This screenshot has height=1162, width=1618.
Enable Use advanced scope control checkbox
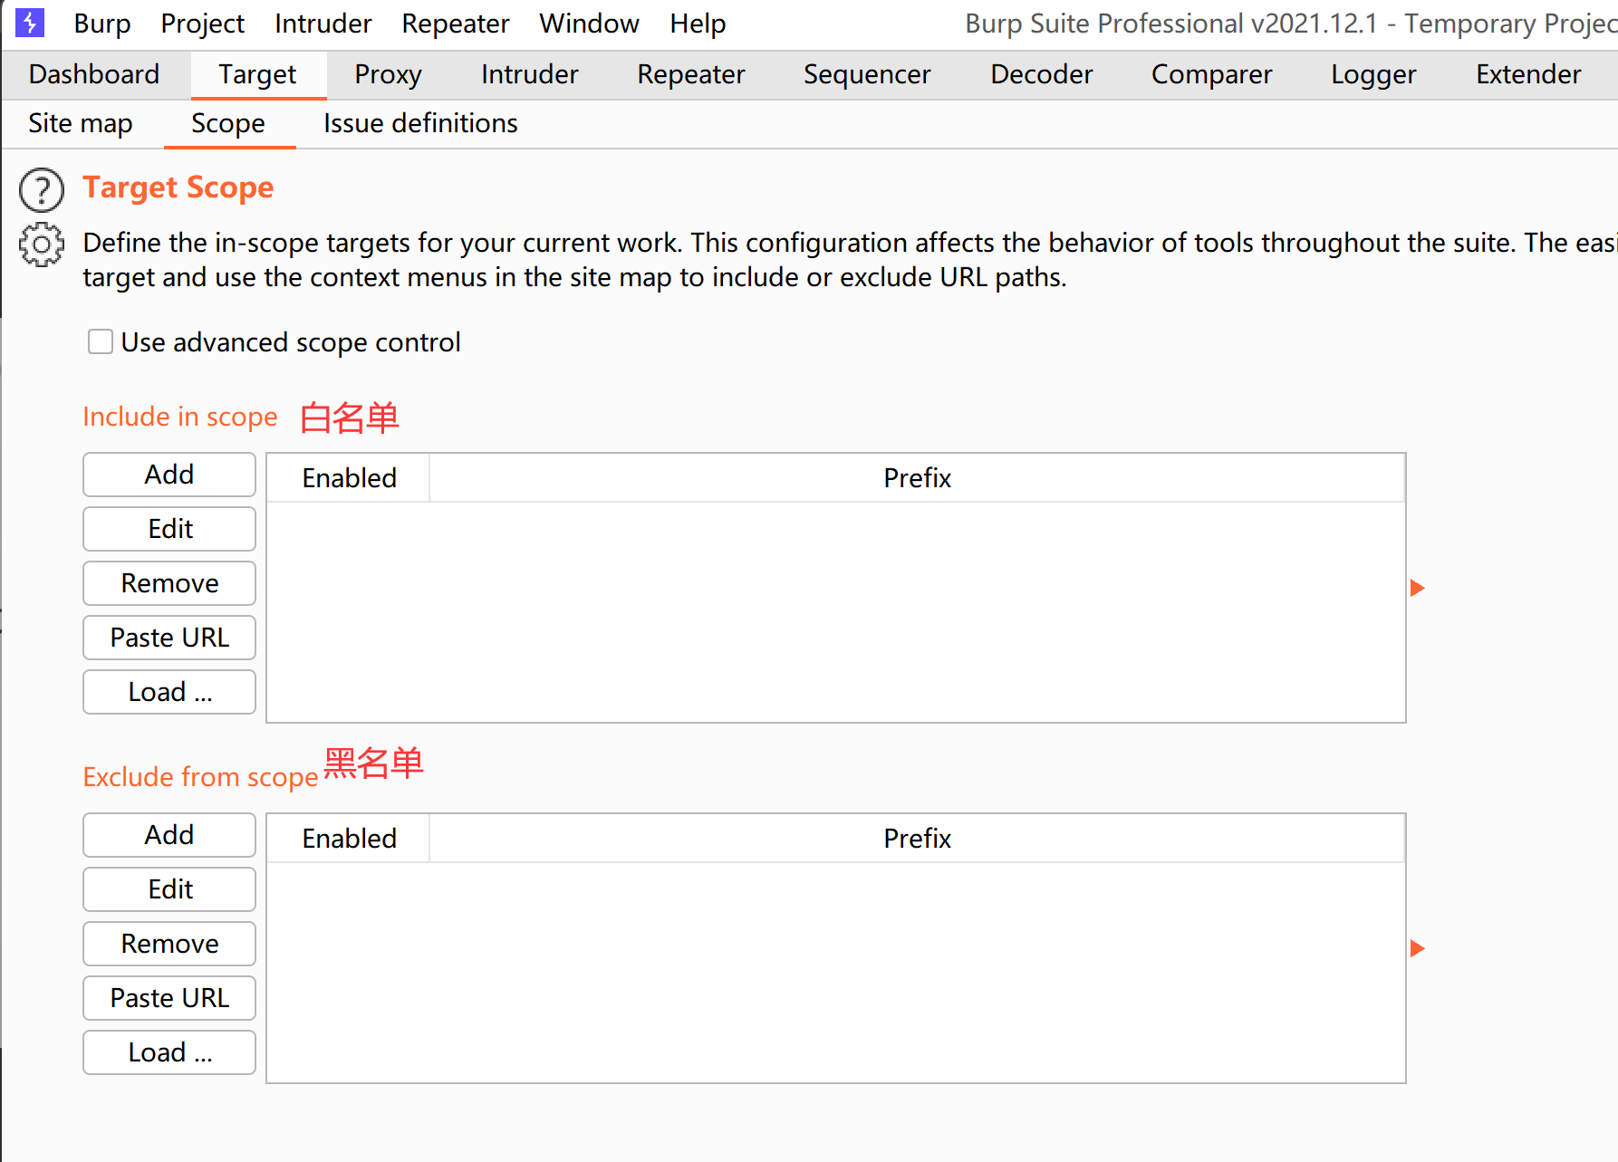(x=101, y=341)
